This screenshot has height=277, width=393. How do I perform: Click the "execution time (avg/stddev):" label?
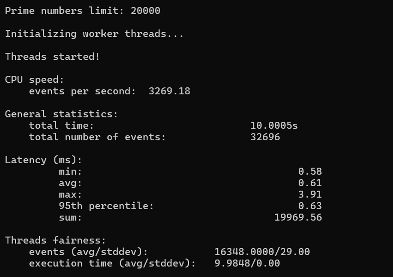point(112,264)
